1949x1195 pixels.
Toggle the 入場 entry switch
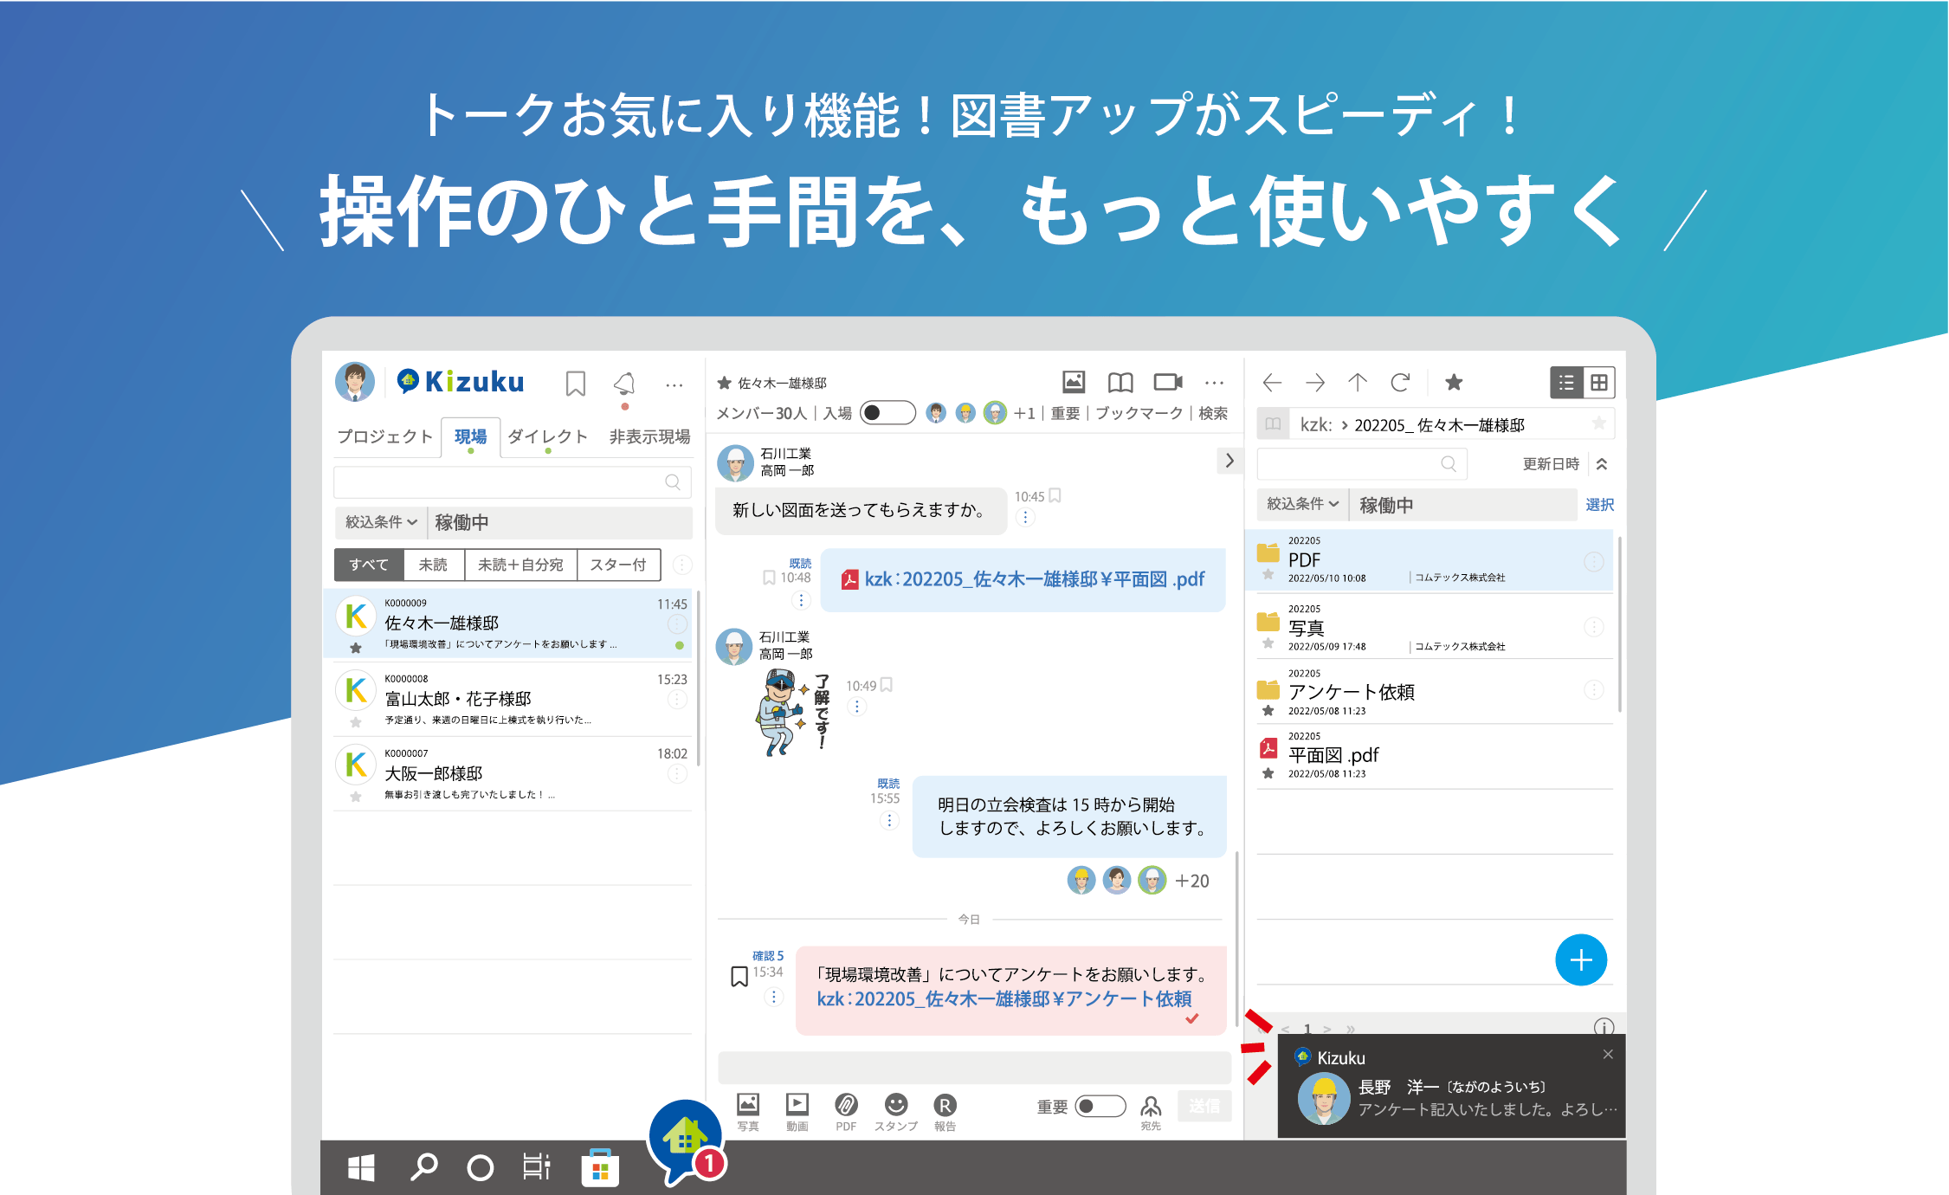887,413
